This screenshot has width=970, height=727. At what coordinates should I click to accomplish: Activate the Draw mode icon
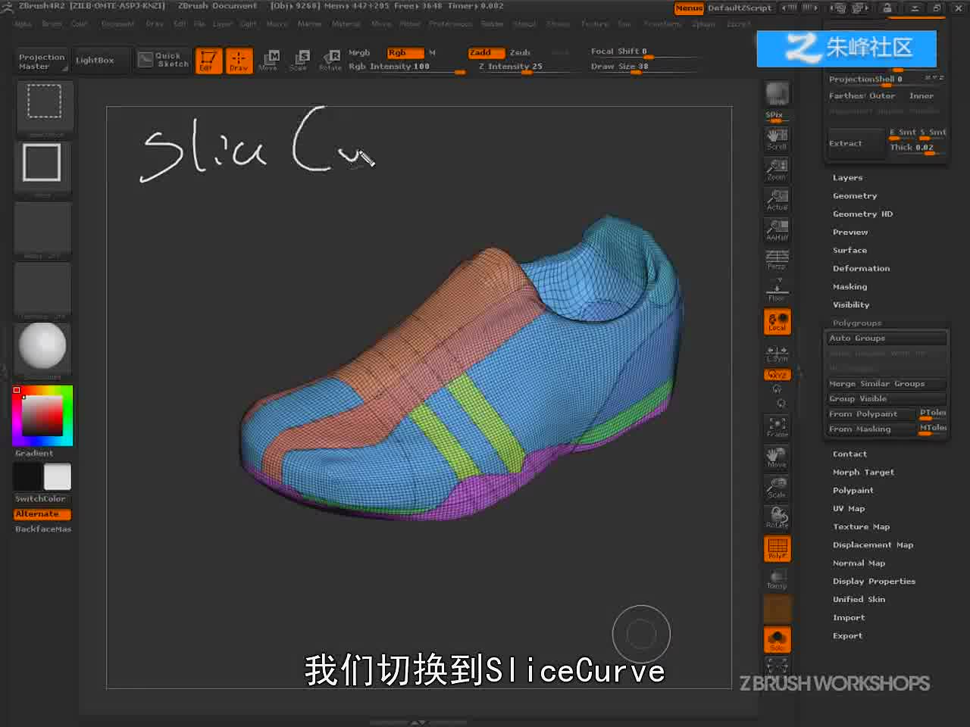pos(239,61)
